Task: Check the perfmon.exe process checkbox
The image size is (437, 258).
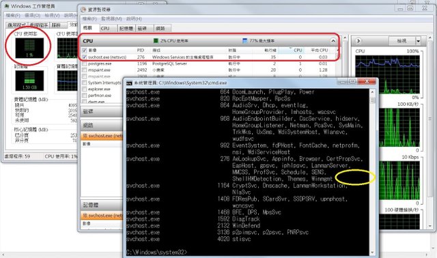Action: (x=85, y=96)
